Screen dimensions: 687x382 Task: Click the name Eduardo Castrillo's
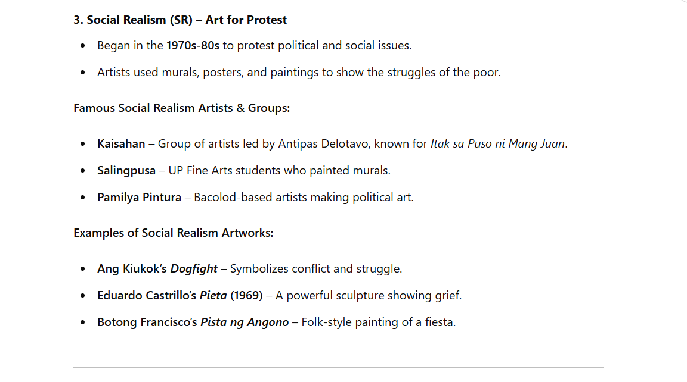[147, 296]
